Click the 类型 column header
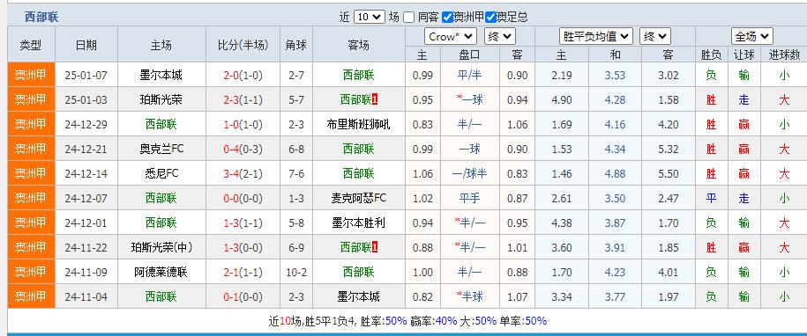The height and width of the screenshot is (336, 807). [x=31, y=45]
